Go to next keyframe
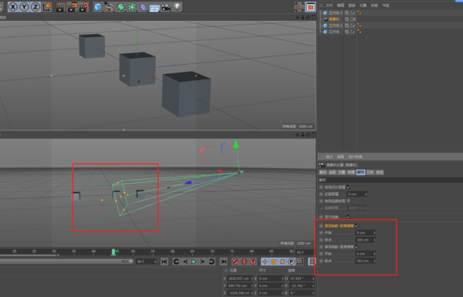The image size is (463, 297). click(x=211, y=262)
